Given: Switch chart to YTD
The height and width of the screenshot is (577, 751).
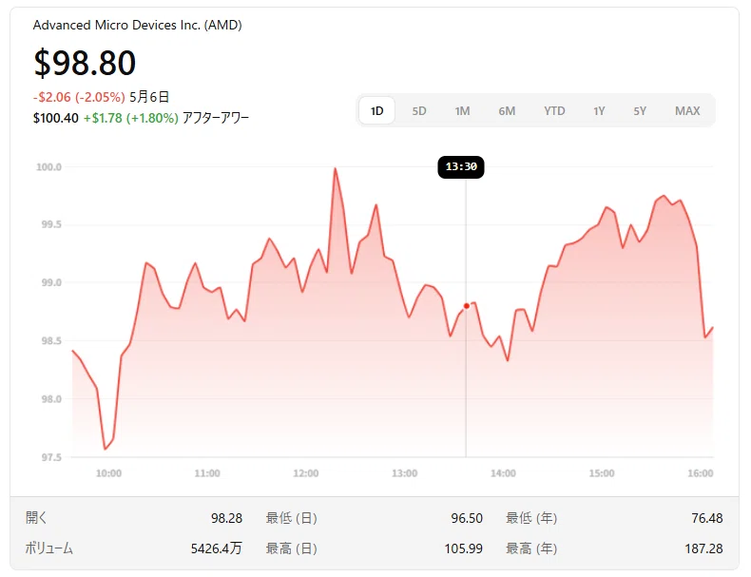Looking at the screenshot, I should [554, 111].
